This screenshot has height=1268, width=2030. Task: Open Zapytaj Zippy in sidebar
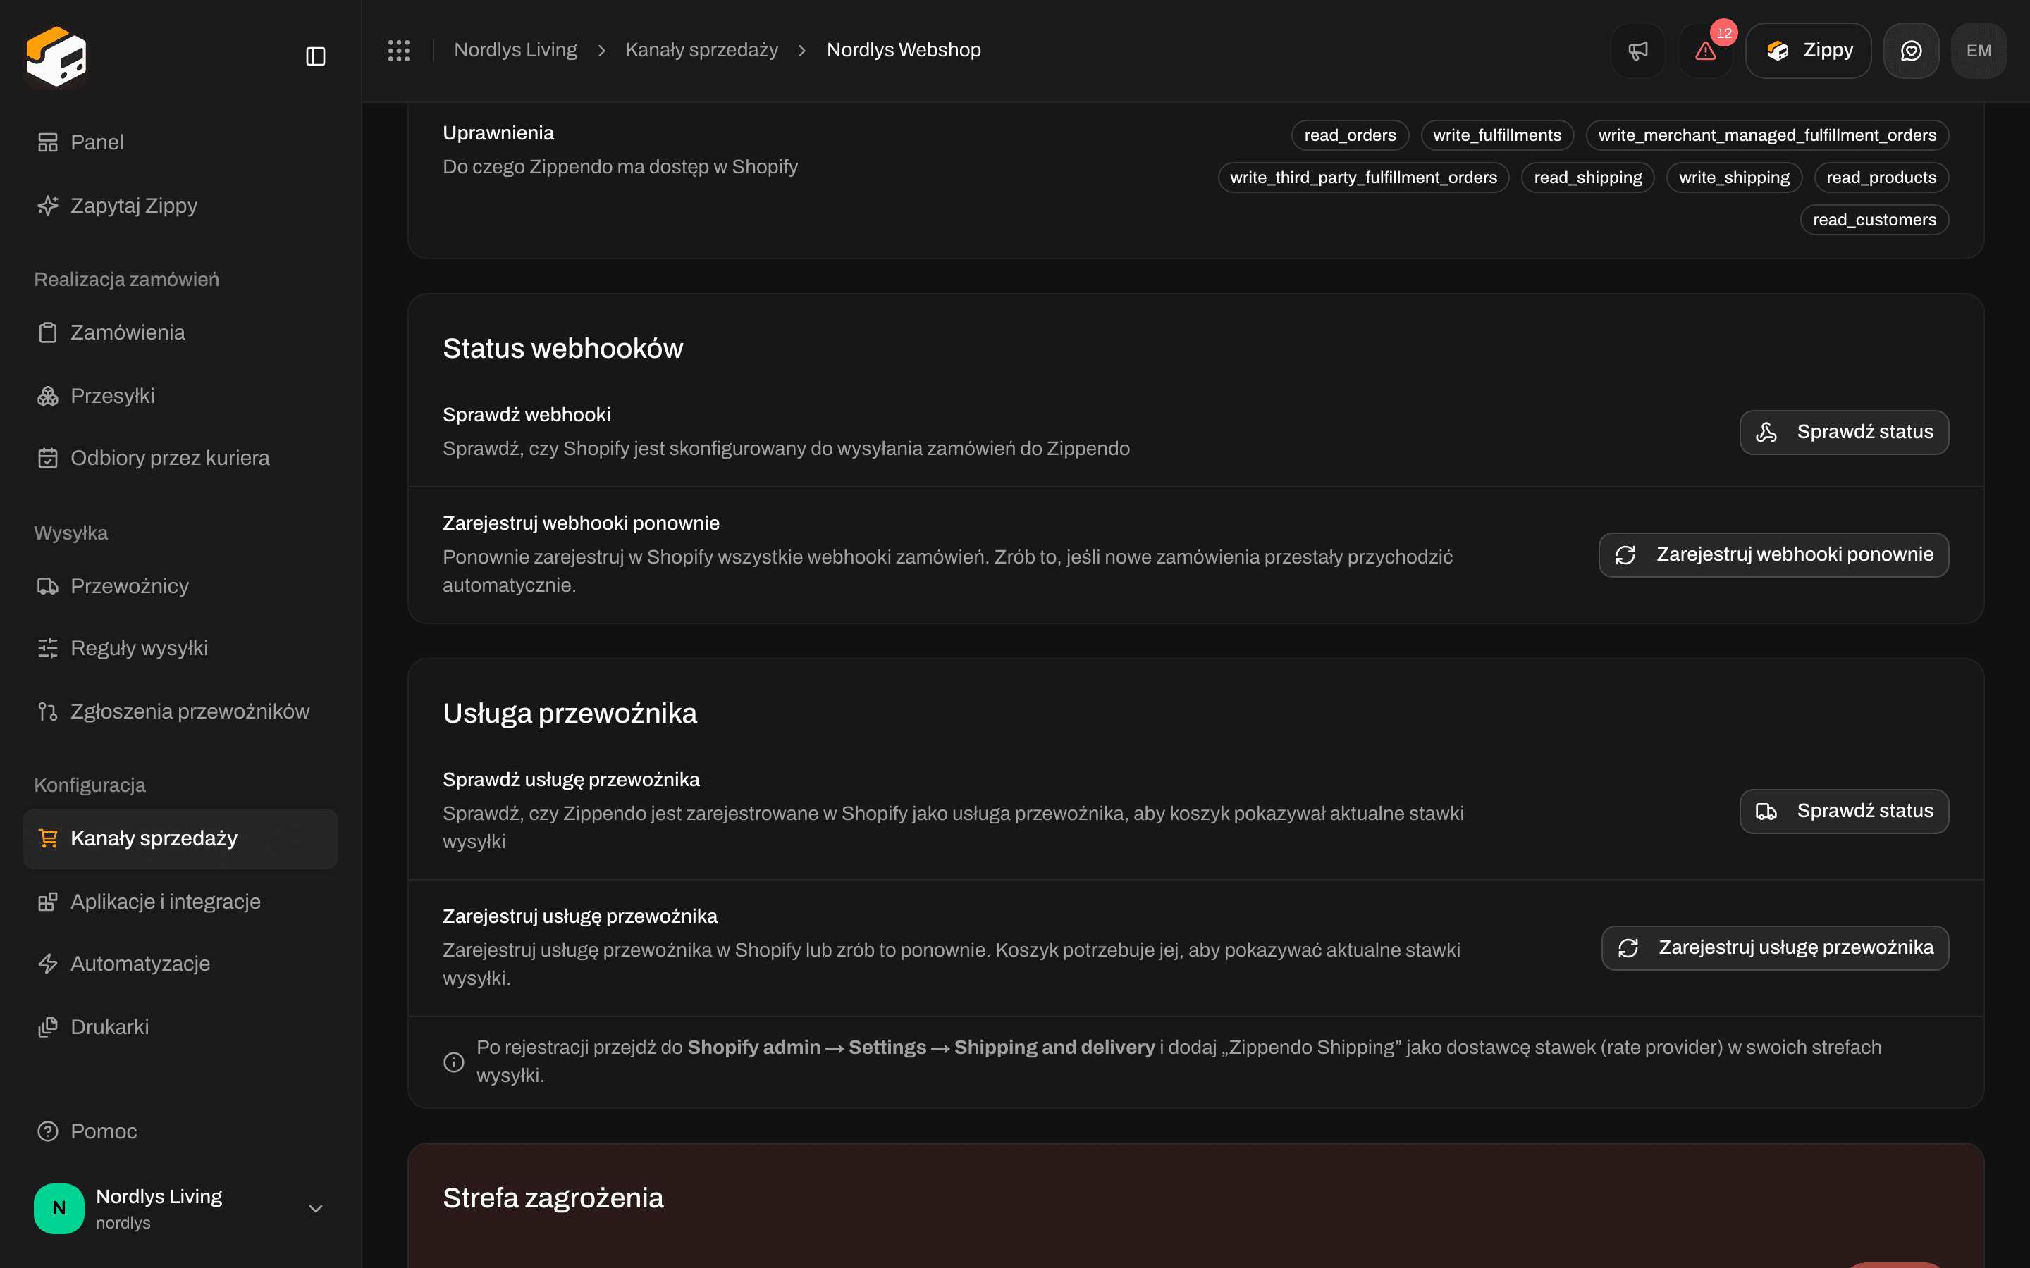[x=180, y=206]
